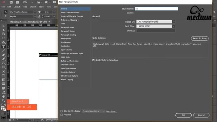The image size is (217, 122).
Task: Select the Zoom magnifier tool
Action: point(4,101)
